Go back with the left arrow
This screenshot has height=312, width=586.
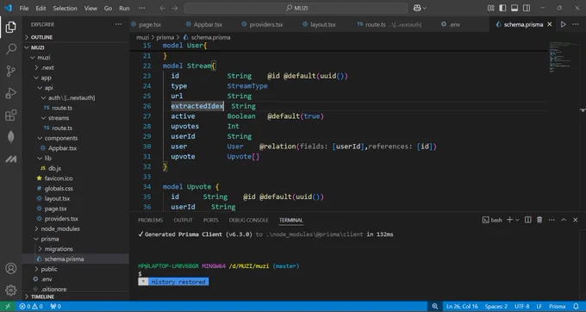click(x=162, y=8)
